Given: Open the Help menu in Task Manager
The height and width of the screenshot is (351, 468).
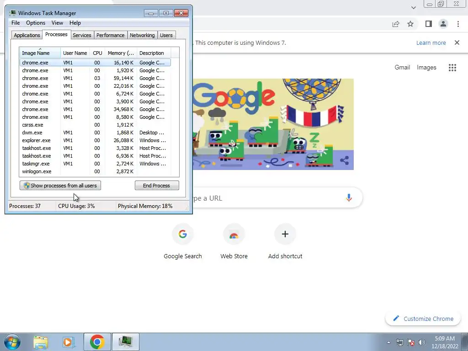Looking at the screenshot, I should (75, 23).
